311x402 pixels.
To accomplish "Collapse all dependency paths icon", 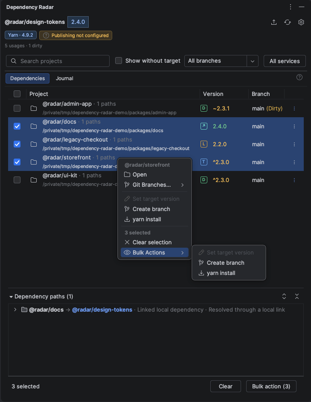I will click(297, 296).
